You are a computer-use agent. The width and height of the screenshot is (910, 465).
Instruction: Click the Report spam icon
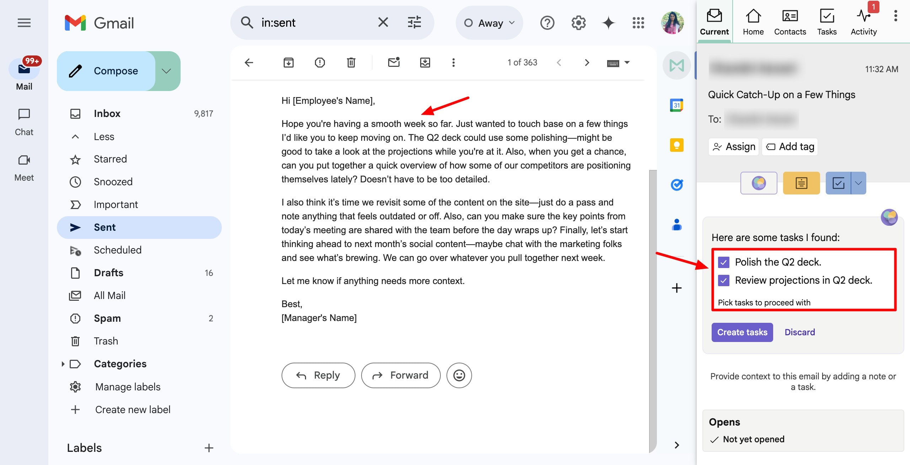click(320, 63)
